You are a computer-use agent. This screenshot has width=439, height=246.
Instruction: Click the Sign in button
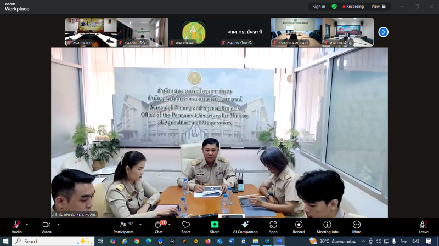[x=319, y=7]
